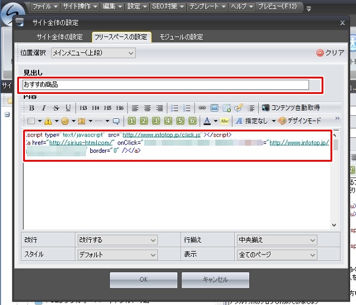Open the dotted line dropdown arrow
The image size is (356, 305).
pyautogui.click(x=107, y=121)
